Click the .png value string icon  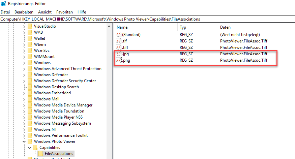119,60
